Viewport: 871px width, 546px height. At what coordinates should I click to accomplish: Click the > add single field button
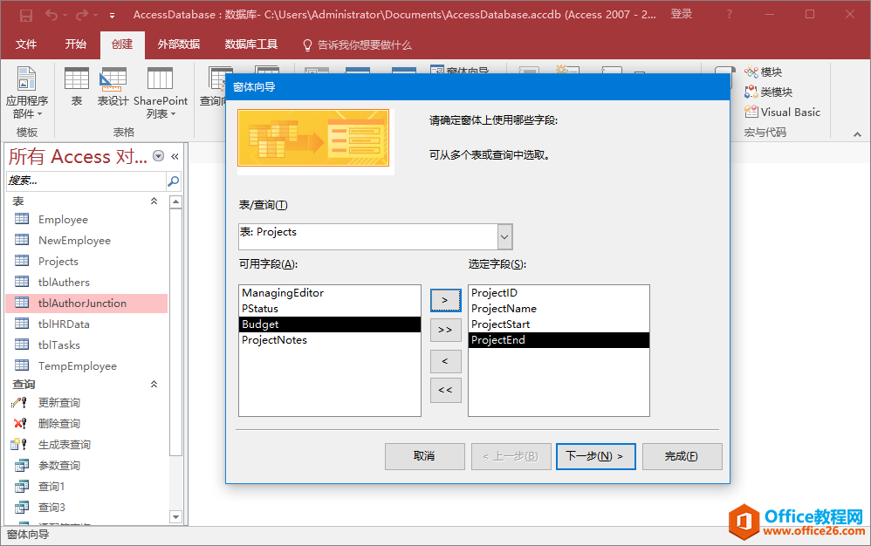(x=445, y=300)
